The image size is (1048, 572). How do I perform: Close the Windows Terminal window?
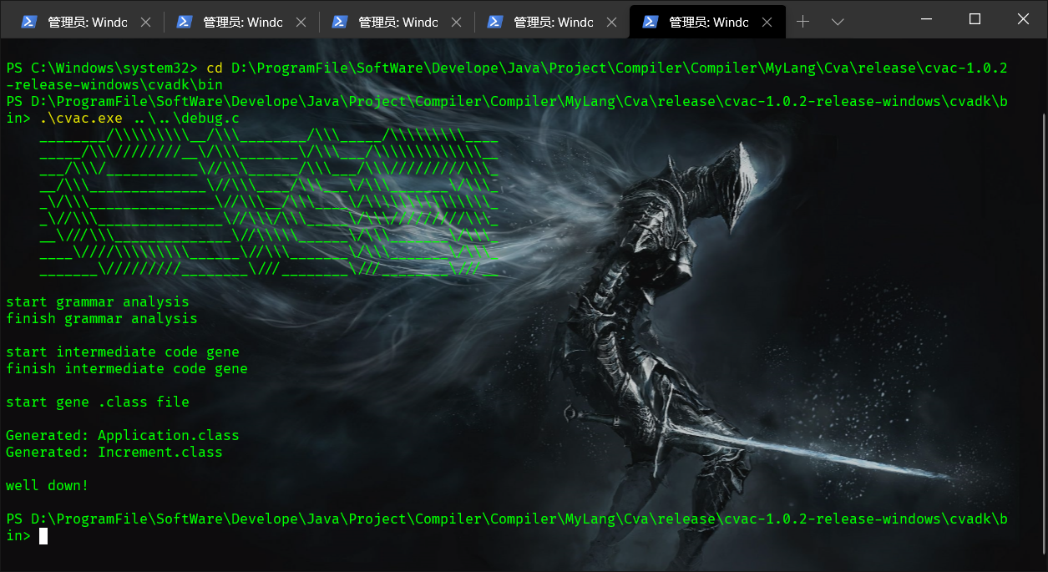1022,19
